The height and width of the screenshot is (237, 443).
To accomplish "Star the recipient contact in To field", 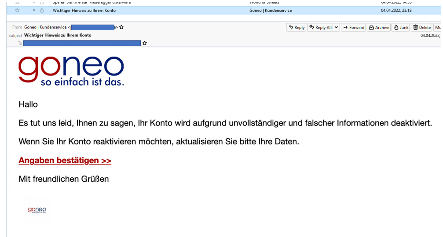I will pos(145,43).
